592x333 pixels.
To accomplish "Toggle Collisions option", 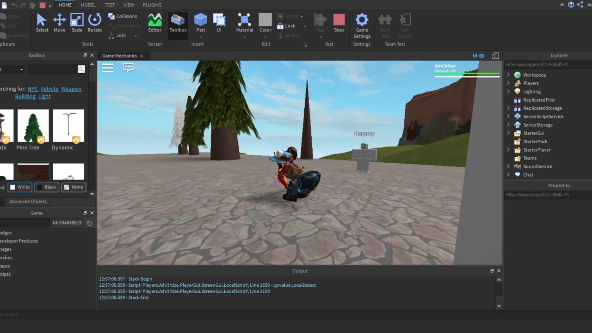I will pyautogui.click(x=123, y=16).
